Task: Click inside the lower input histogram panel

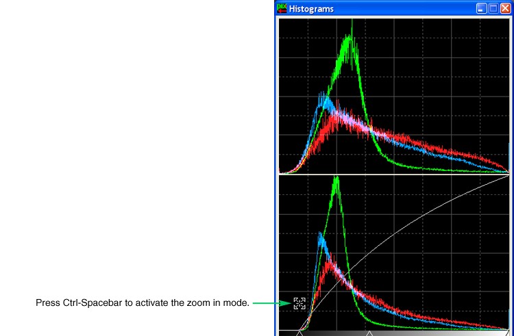Action: tap(393, 253)
